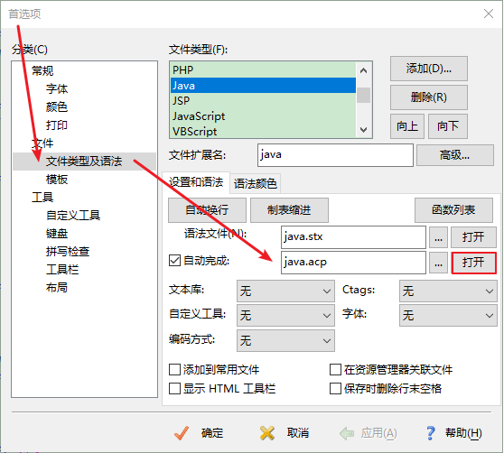This screenshot has height=453, width=504.
Task: Select 拼写检查 category in tree
Action: (x=68, y=252)
